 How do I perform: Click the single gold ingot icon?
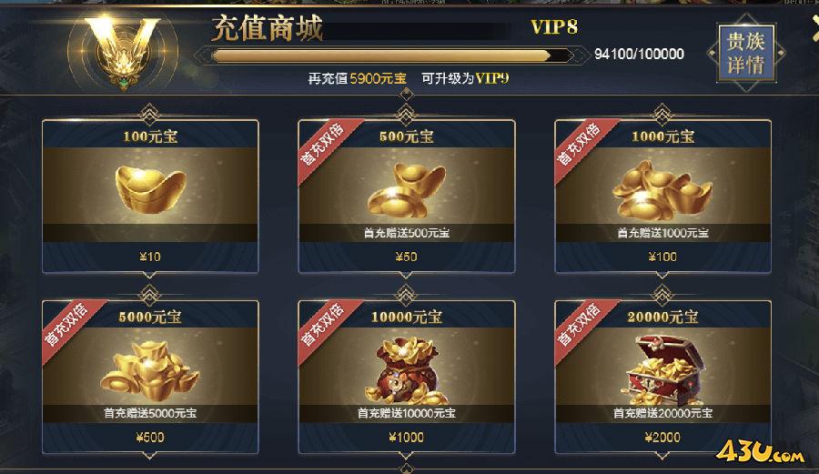point(150,188)
